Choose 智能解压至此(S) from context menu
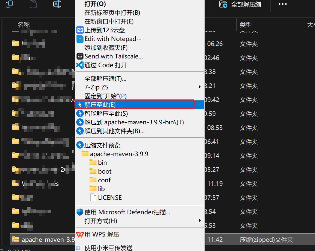The image size is (315, 251). pyautogui.click(x=106, y=114)
